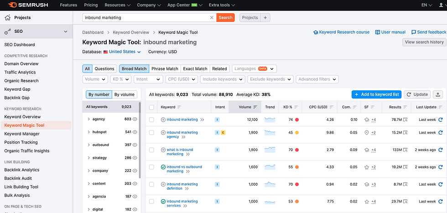Open the KD % filter dropdown
The image size is (447, 213).
[121, 79]
